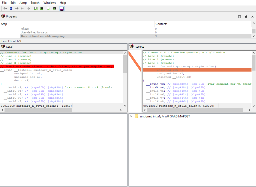This screenshot has height=187, width=256.
Task: Click the accept-local document icon with green page
Action: (x=35, y=8)
